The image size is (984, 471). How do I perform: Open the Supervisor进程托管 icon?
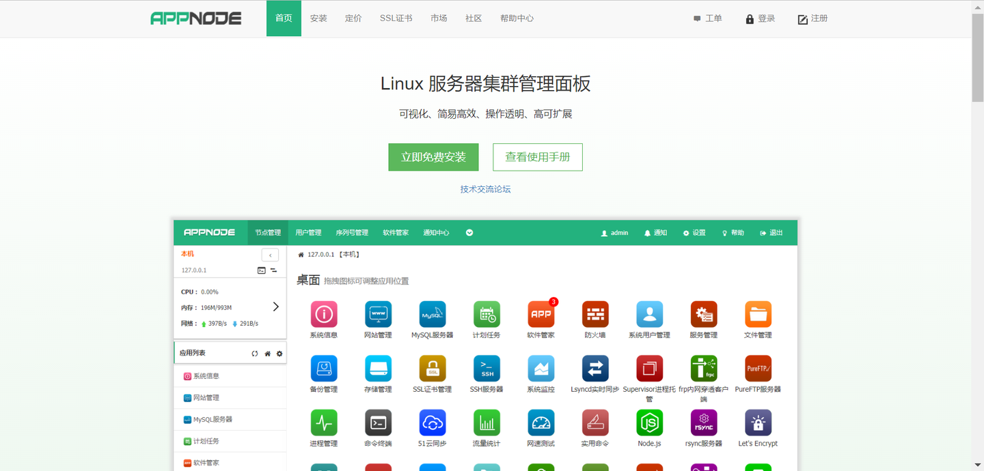[x=649, y=369]
